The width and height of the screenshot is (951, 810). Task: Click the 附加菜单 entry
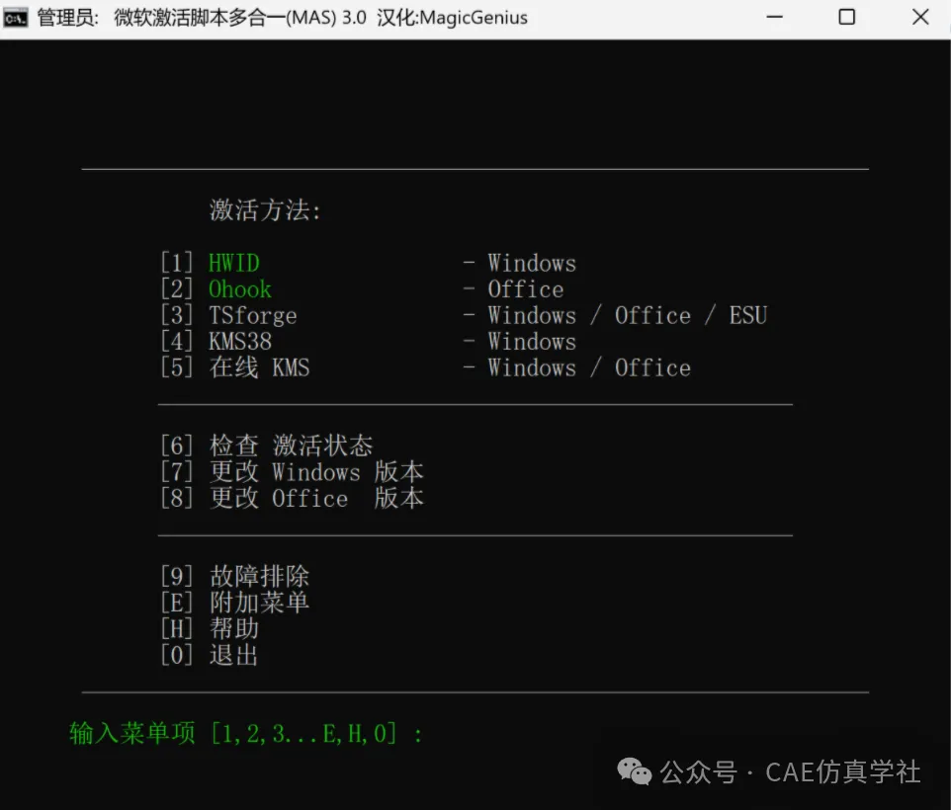260,603
